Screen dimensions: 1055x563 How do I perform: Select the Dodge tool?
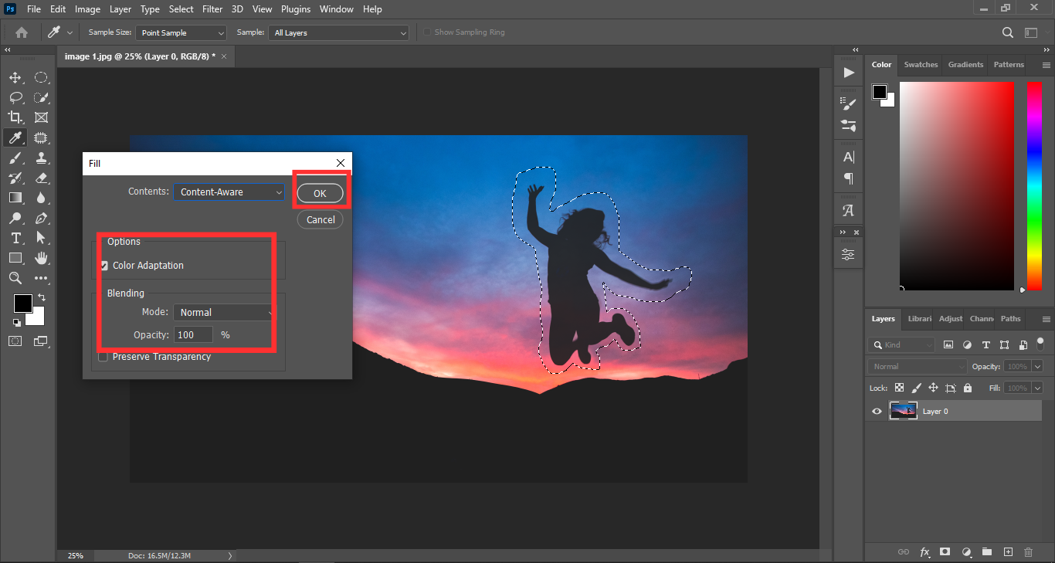[15, 218]
